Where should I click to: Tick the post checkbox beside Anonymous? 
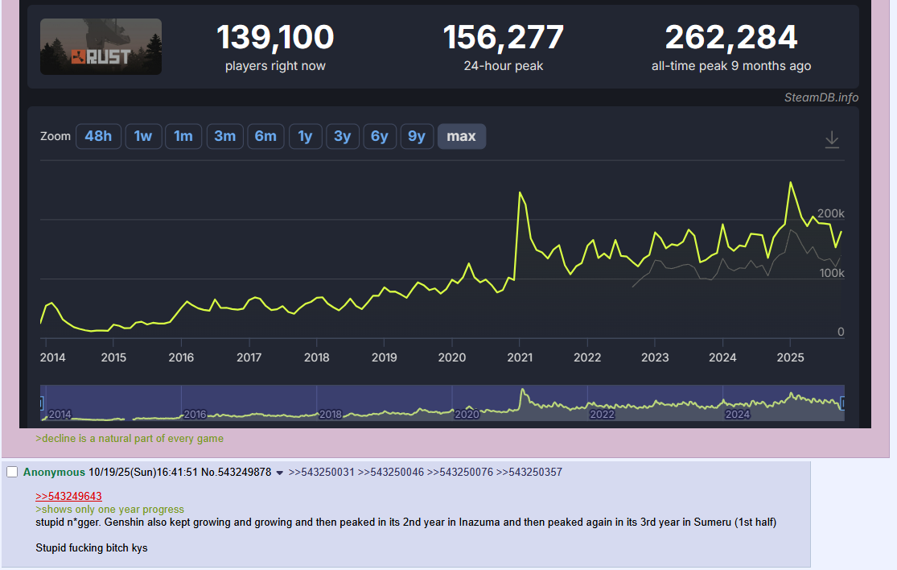point(12,472)
